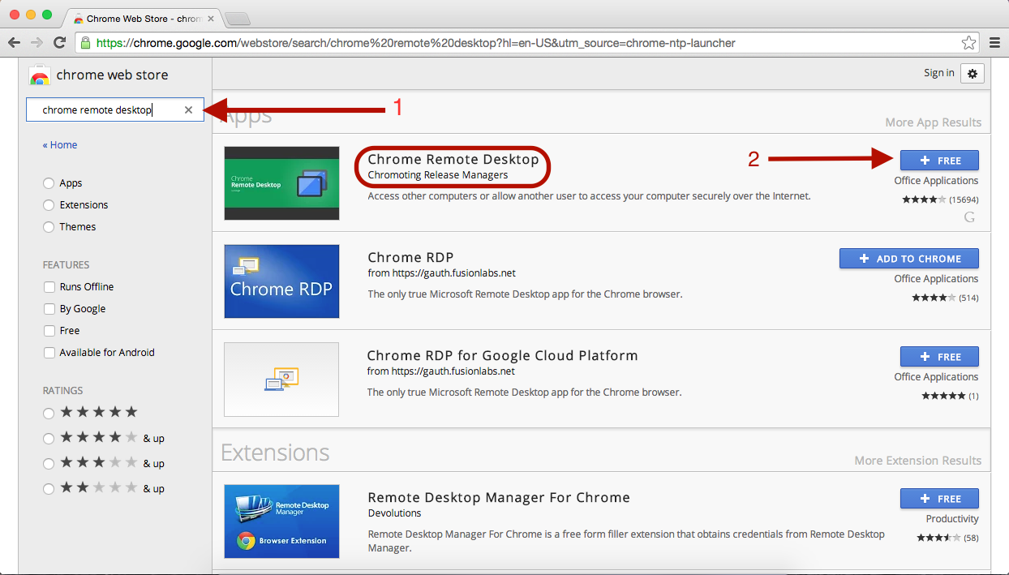Screen dimensions: 1009x575
Task: Click the URL address bar
Action: point(527,43)
